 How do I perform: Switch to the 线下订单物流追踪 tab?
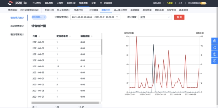29,10
